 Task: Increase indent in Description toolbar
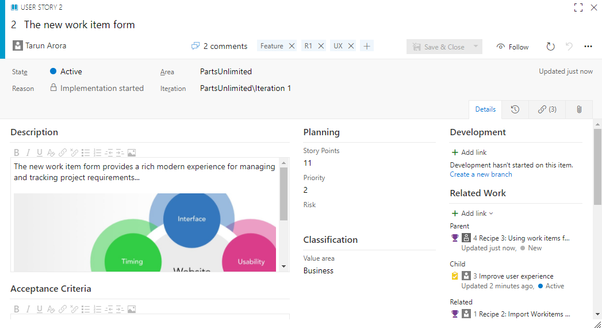[120, 153]
